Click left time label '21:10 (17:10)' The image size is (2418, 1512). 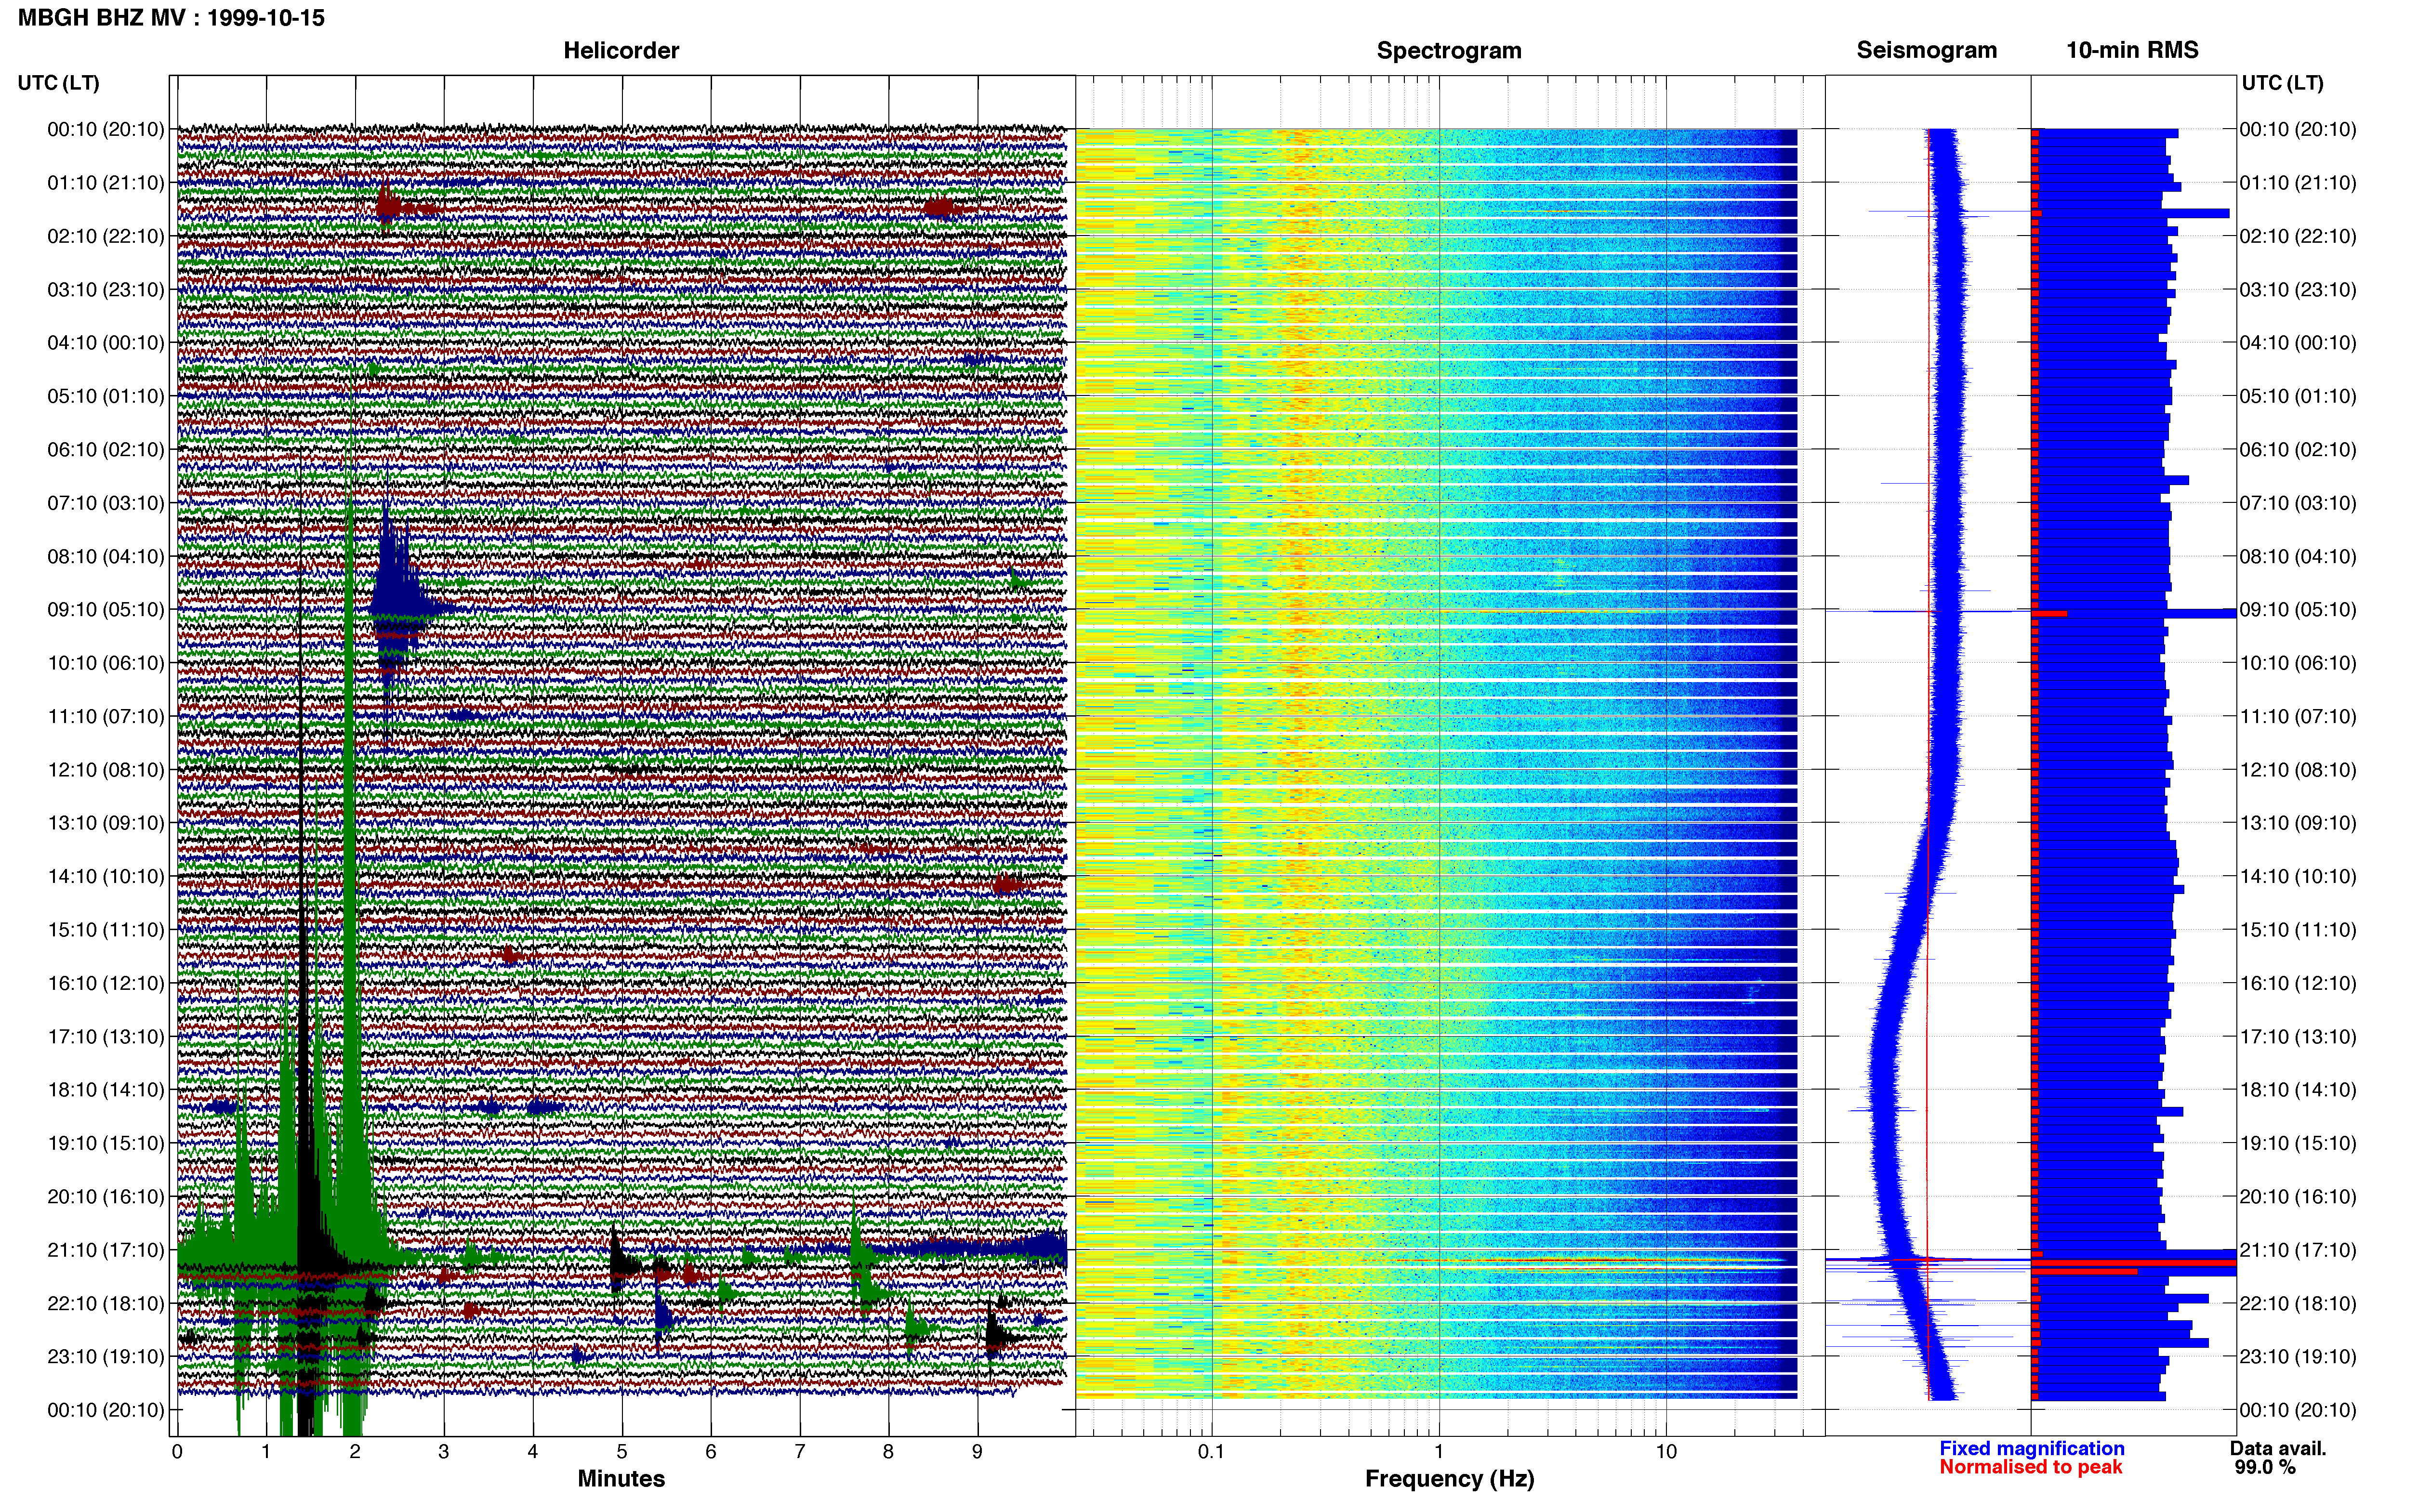pyautogui.click(x=106, y=1249)
